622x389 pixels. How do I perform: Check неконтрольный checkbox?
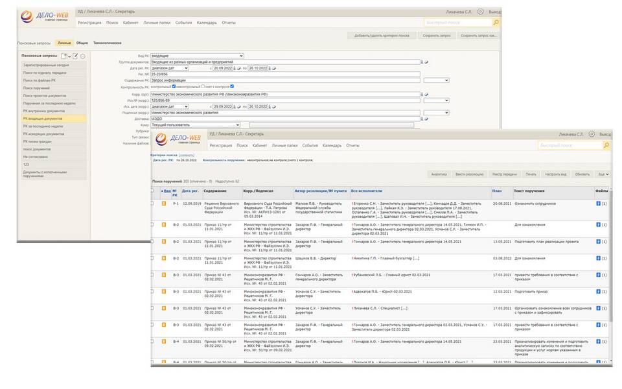pos(203,86)
